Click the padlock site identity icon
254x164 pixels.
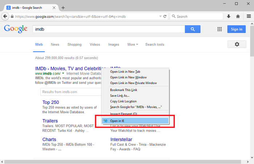click(12, 17)
